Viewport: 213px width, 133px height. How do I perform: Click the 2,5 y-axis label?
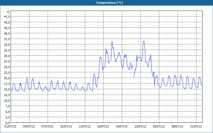(x=7, y=117)
